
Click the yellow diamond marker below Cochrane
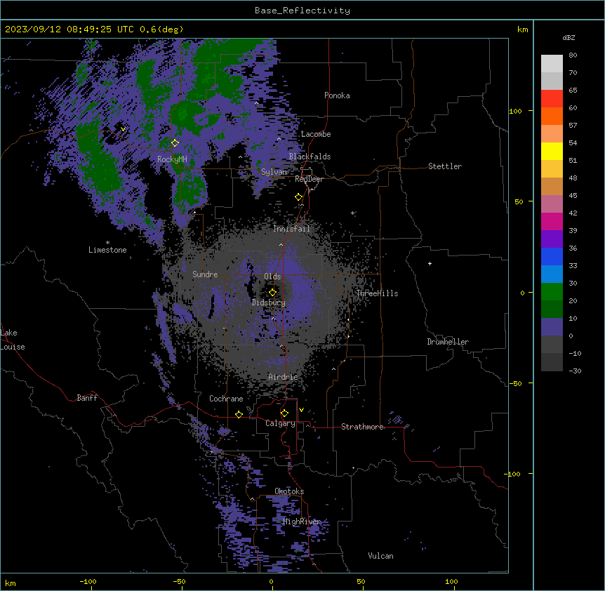(x=239, y=414)
